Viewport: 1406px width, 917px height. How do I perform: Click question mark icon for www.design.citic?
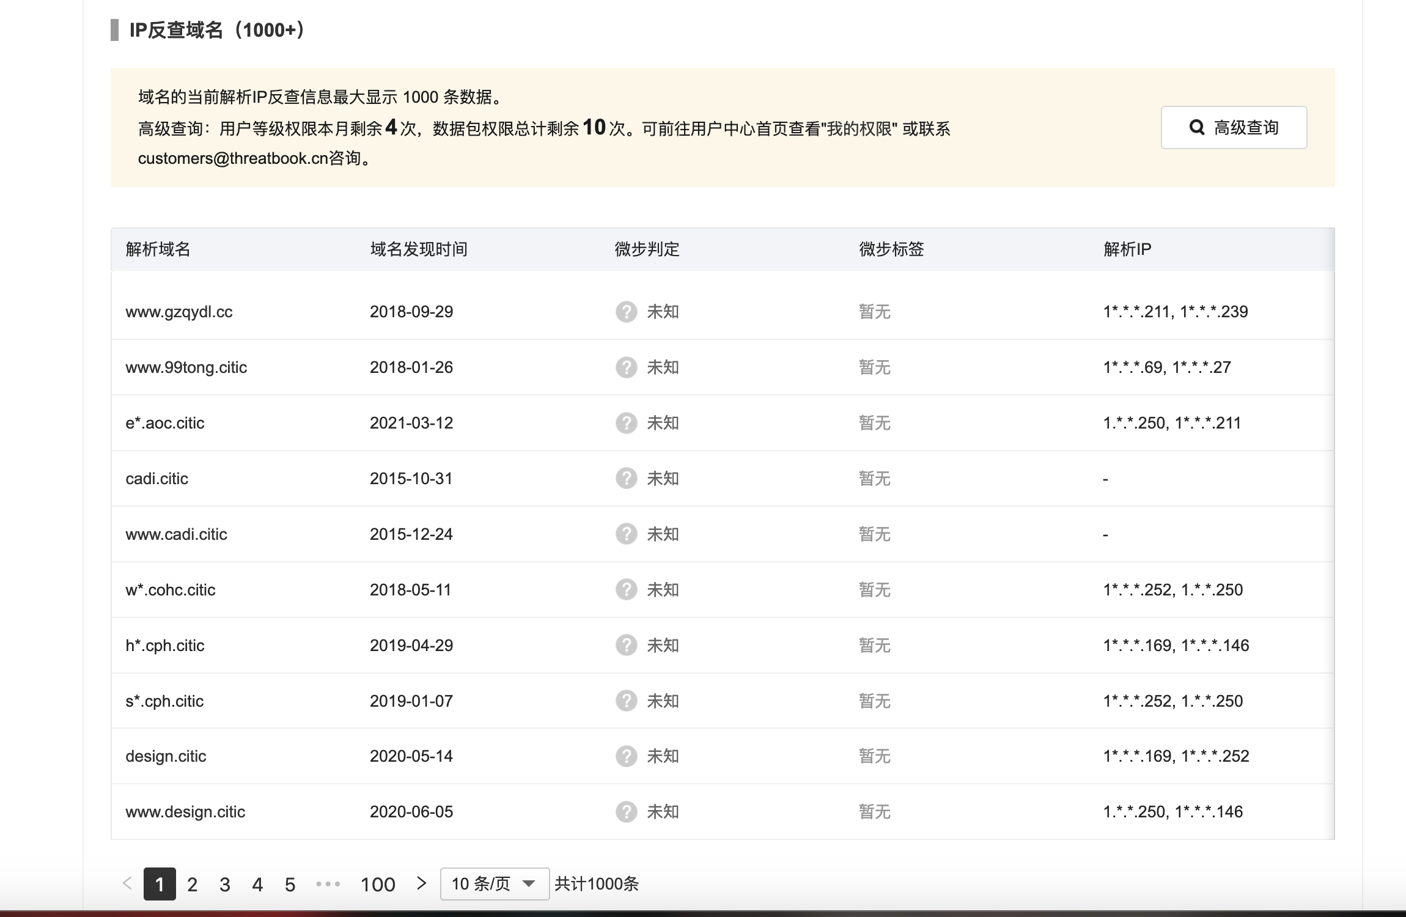coord(626,812)
